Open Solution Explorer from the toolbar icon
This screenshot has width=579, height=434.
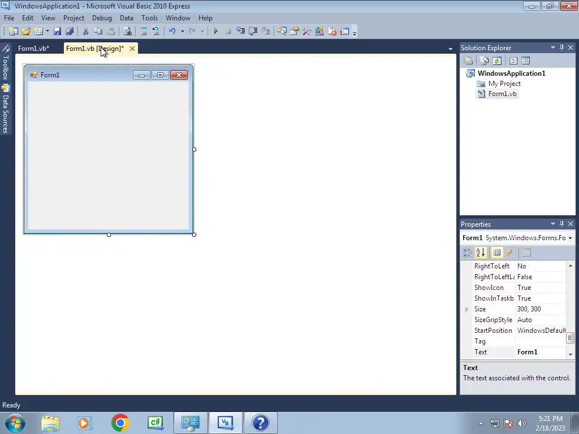click(x=282, y=32)
